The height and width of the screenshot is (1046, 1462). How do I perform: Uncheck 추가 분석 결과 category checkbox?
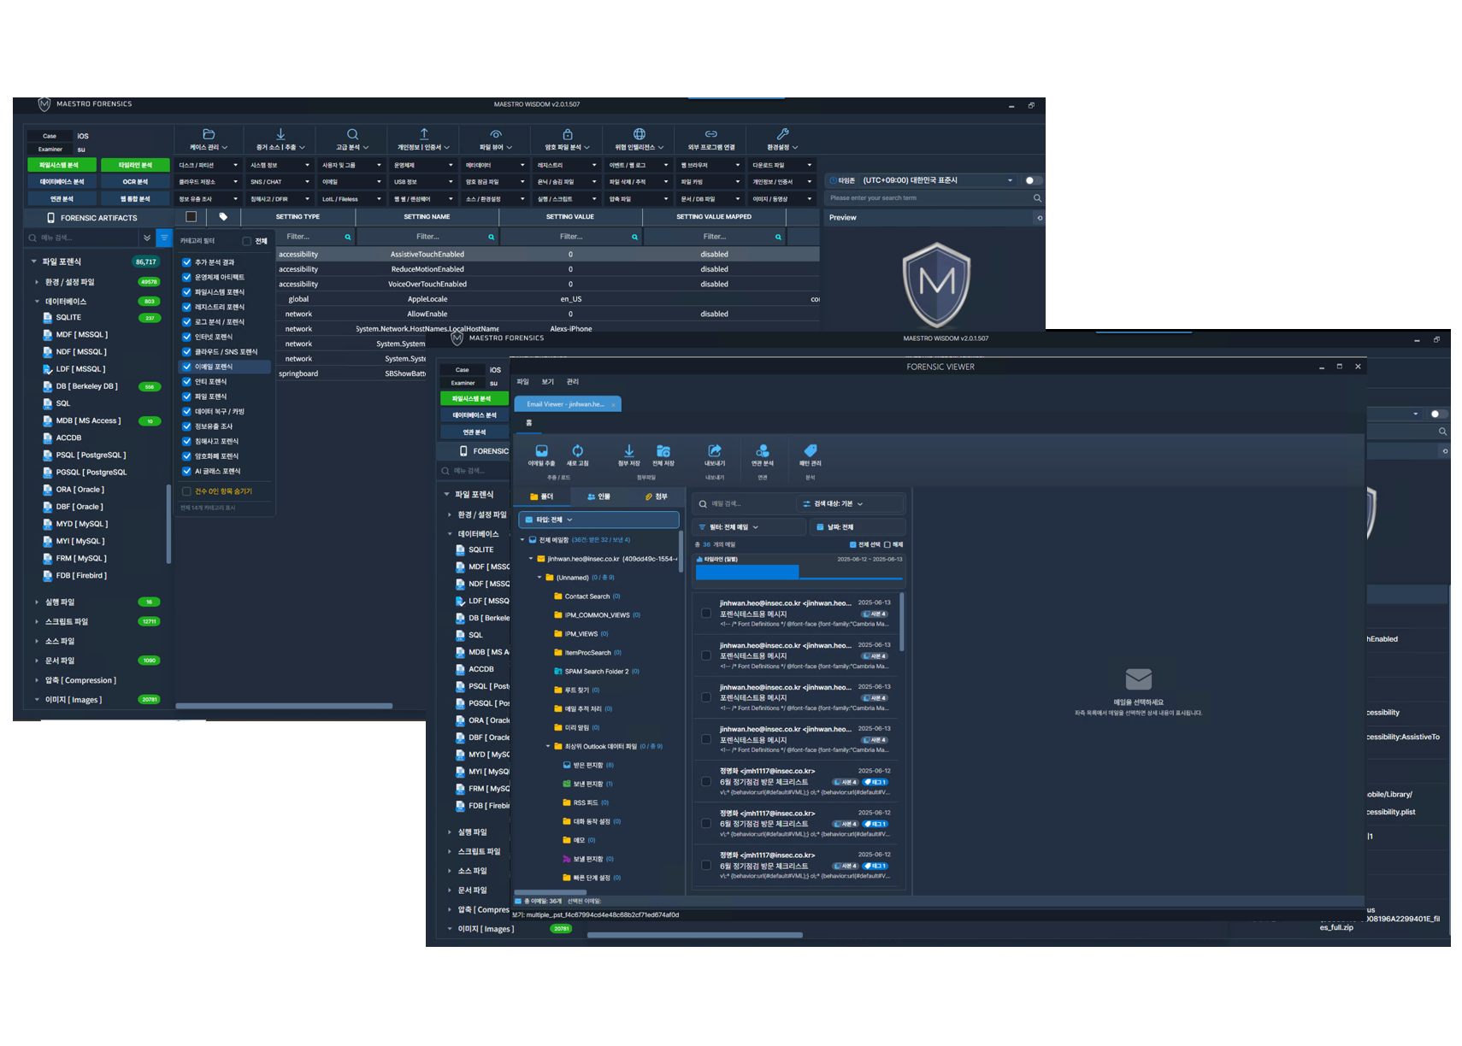click(x=186, y=262)
